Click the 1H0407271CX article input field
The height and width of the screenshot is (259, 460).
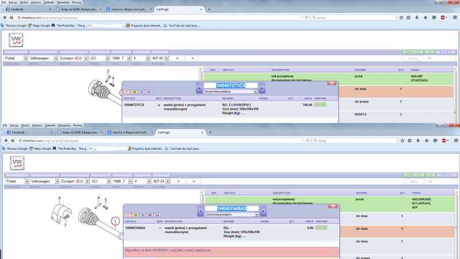pos(231,85)
